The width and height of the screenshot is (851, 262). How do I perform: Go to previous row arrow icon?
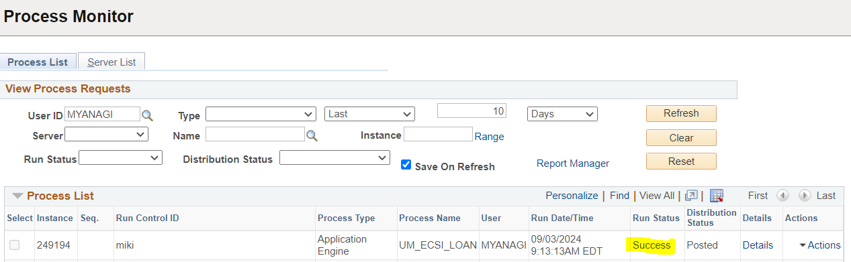pyautogui.click(x=782, y=196)
